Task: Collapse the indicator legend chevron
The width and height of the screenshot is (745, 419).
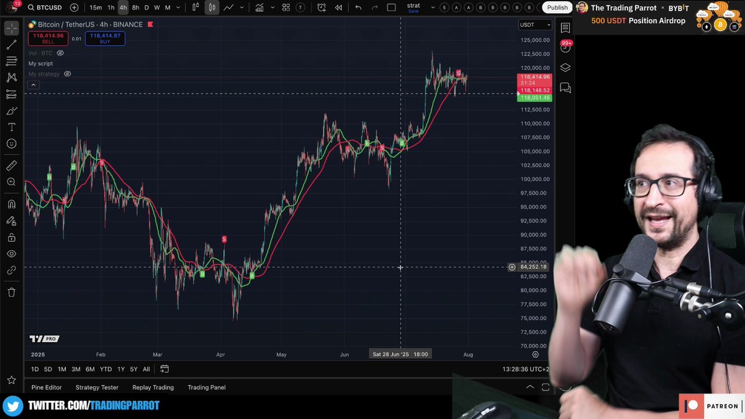Action: (34, 84)
